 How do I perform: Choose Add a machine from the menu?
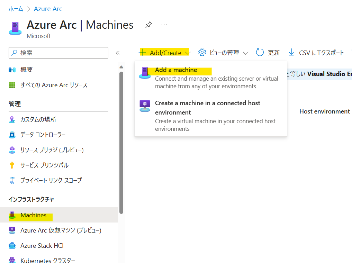[211, 78]
